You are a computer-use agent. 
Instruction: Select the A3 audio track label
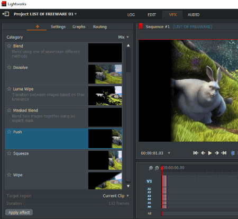pos(149,196)
